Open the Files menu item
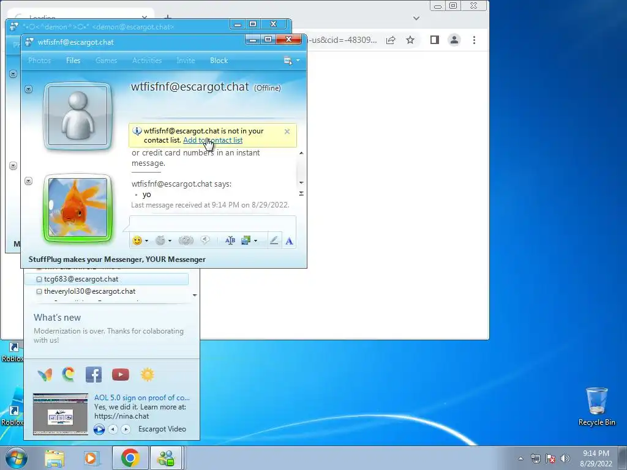 click(x=73, y=61)
